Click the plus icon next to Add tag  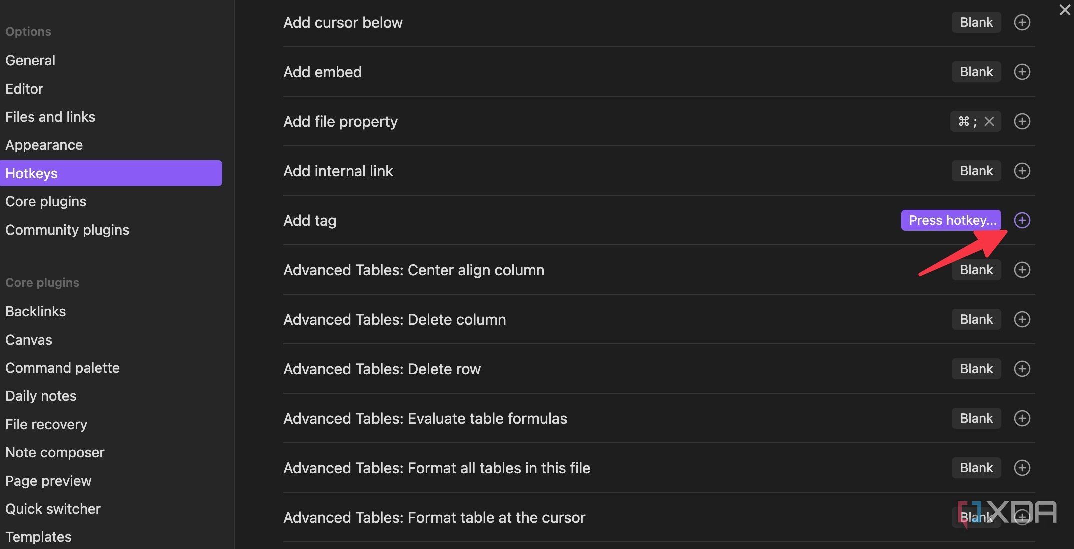click(x=1022, y=220)
